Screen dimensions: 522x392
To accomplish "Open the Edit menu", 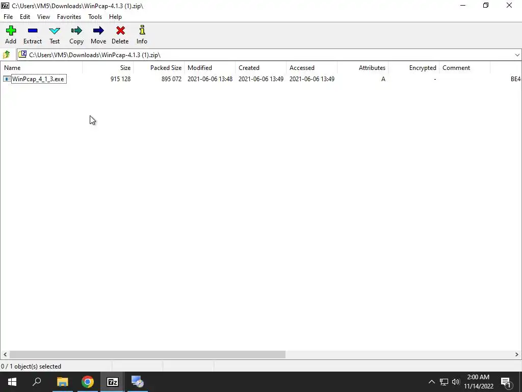I will pos(25,17).
